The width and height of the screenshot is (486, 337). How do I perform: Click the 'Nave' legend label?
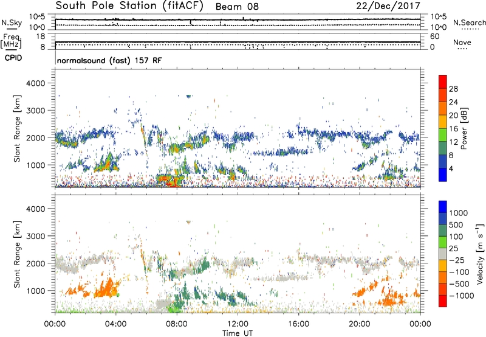click(462, 42)
